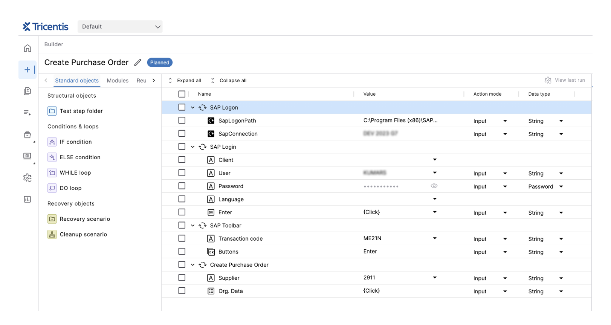Open the Transaction code value dropdown

coord(435,238)
